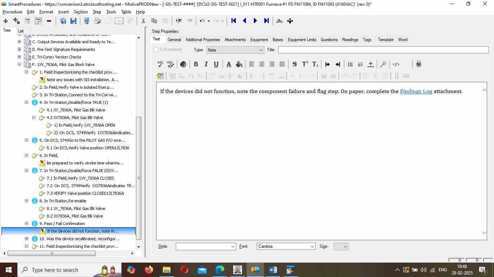The height and width of the screenshot is (277, 494).
Task: Expand section C. Output Devices Available
Action: pos(19,42)
